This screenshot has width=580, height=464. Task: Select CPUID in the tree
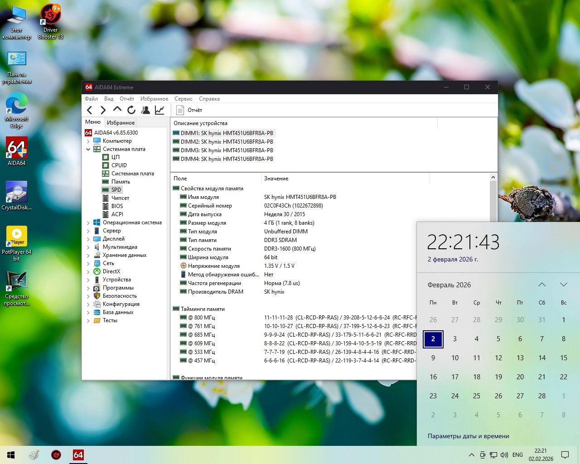click(119, 165)
